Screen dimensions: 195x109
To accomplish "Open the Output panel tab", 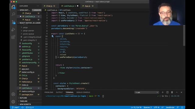I will 59,92.
